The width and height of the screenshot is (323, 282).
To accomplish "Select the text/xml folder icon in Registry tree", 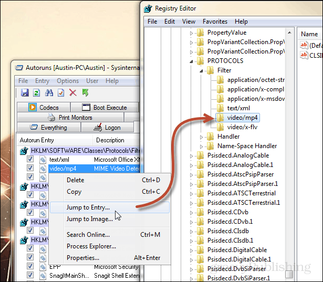I will (220, 108).
